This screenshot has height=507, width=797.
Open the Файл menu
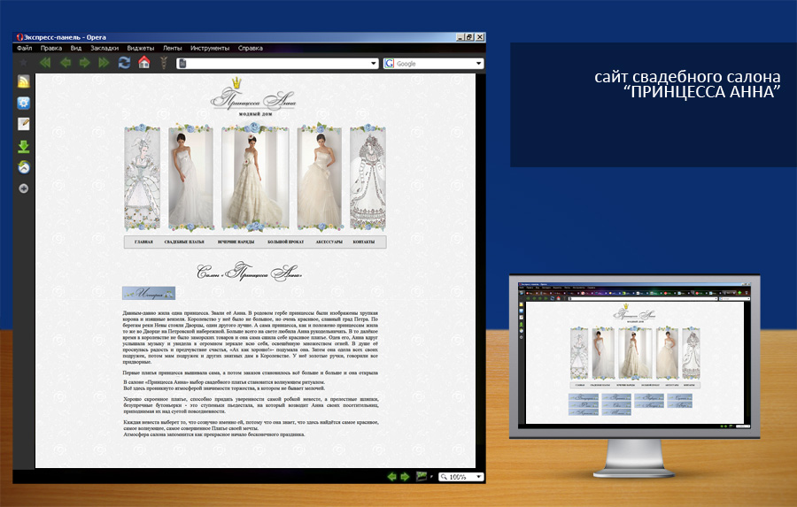[25, 49]
